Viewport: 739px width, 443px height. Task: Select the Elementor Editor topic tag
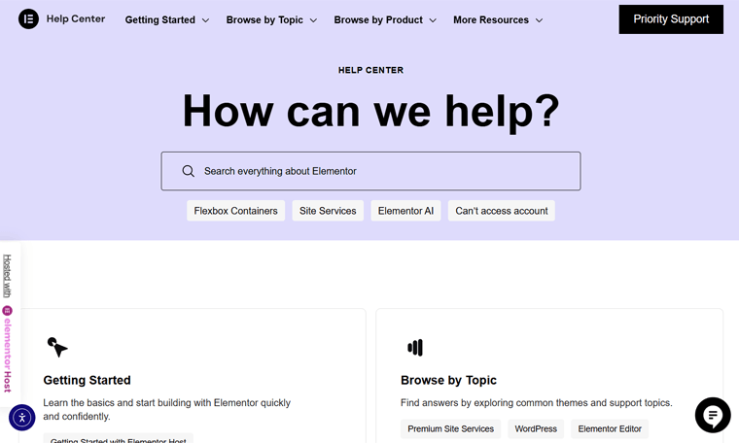pos(610,428)
